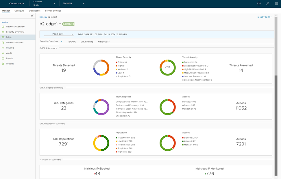Open the Configure top menu
The image size is (281, 179).
coord(19,11)
